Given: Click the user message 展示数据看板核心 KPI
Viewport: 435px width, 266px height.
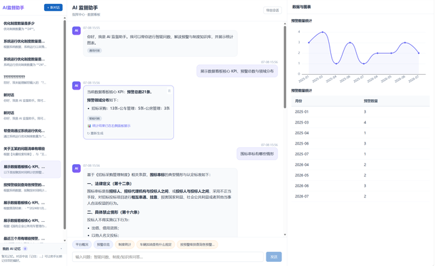Looking at the screenshot, I should [237, 71].
